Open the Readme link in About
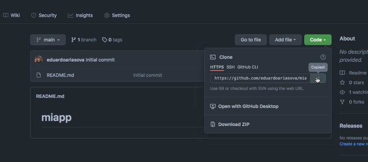The height and width of the screenshot is (162, 368). pos(358,73)
